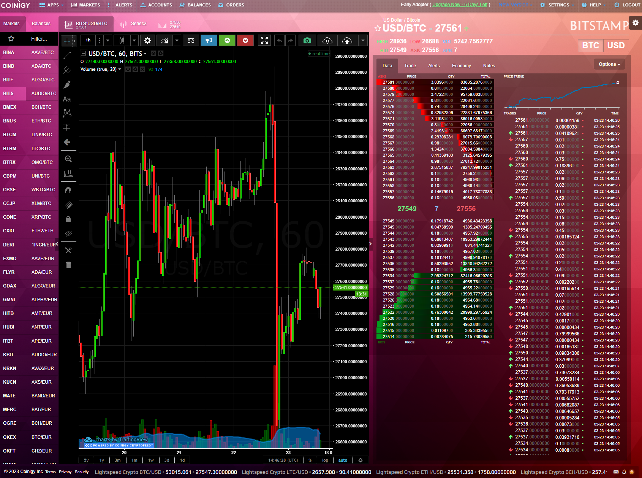Open the Balances tab in sidebar

click(x=41, y=24)
